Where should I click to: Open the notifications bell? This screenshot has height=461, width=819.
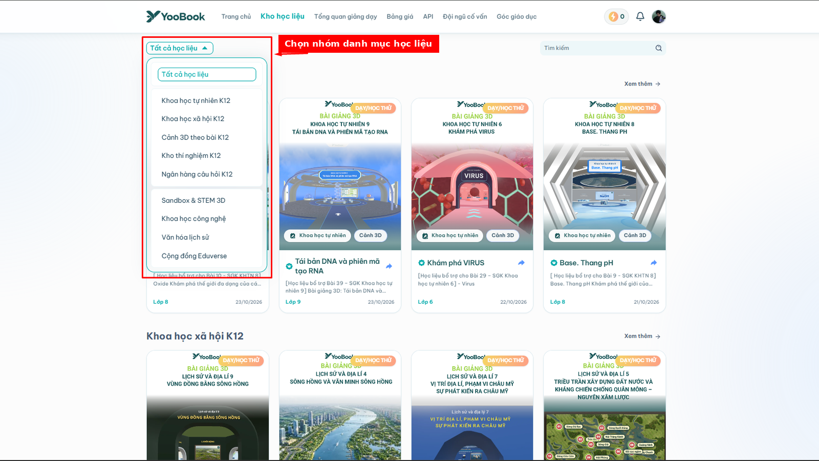[640, 16]
